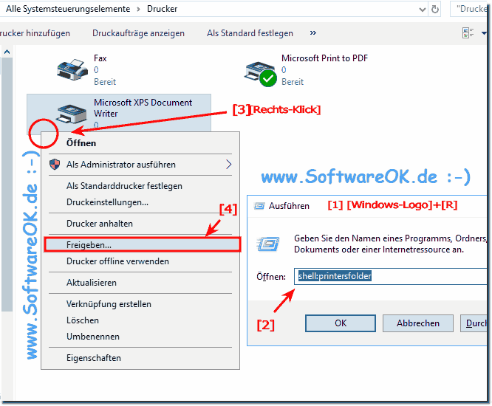This screenshot has width=492, height=406.
Task: Change the view layout icon in toolbar
Action: 468,33
